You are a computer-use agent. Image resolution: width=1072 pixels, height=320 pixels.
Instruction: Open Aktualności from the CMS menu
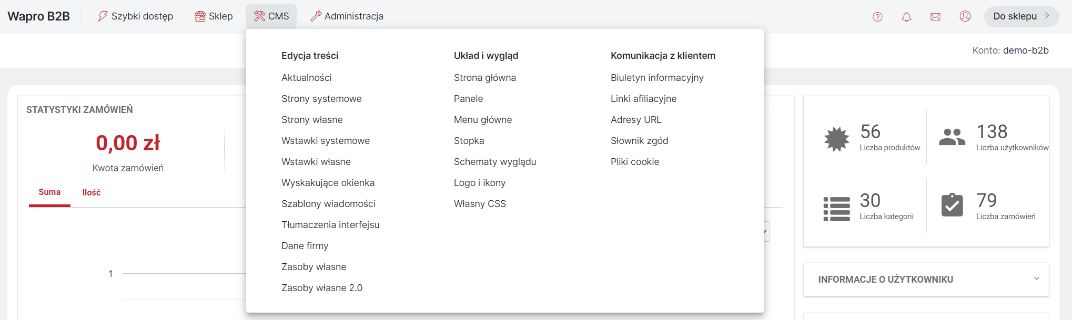pos(307,78)
